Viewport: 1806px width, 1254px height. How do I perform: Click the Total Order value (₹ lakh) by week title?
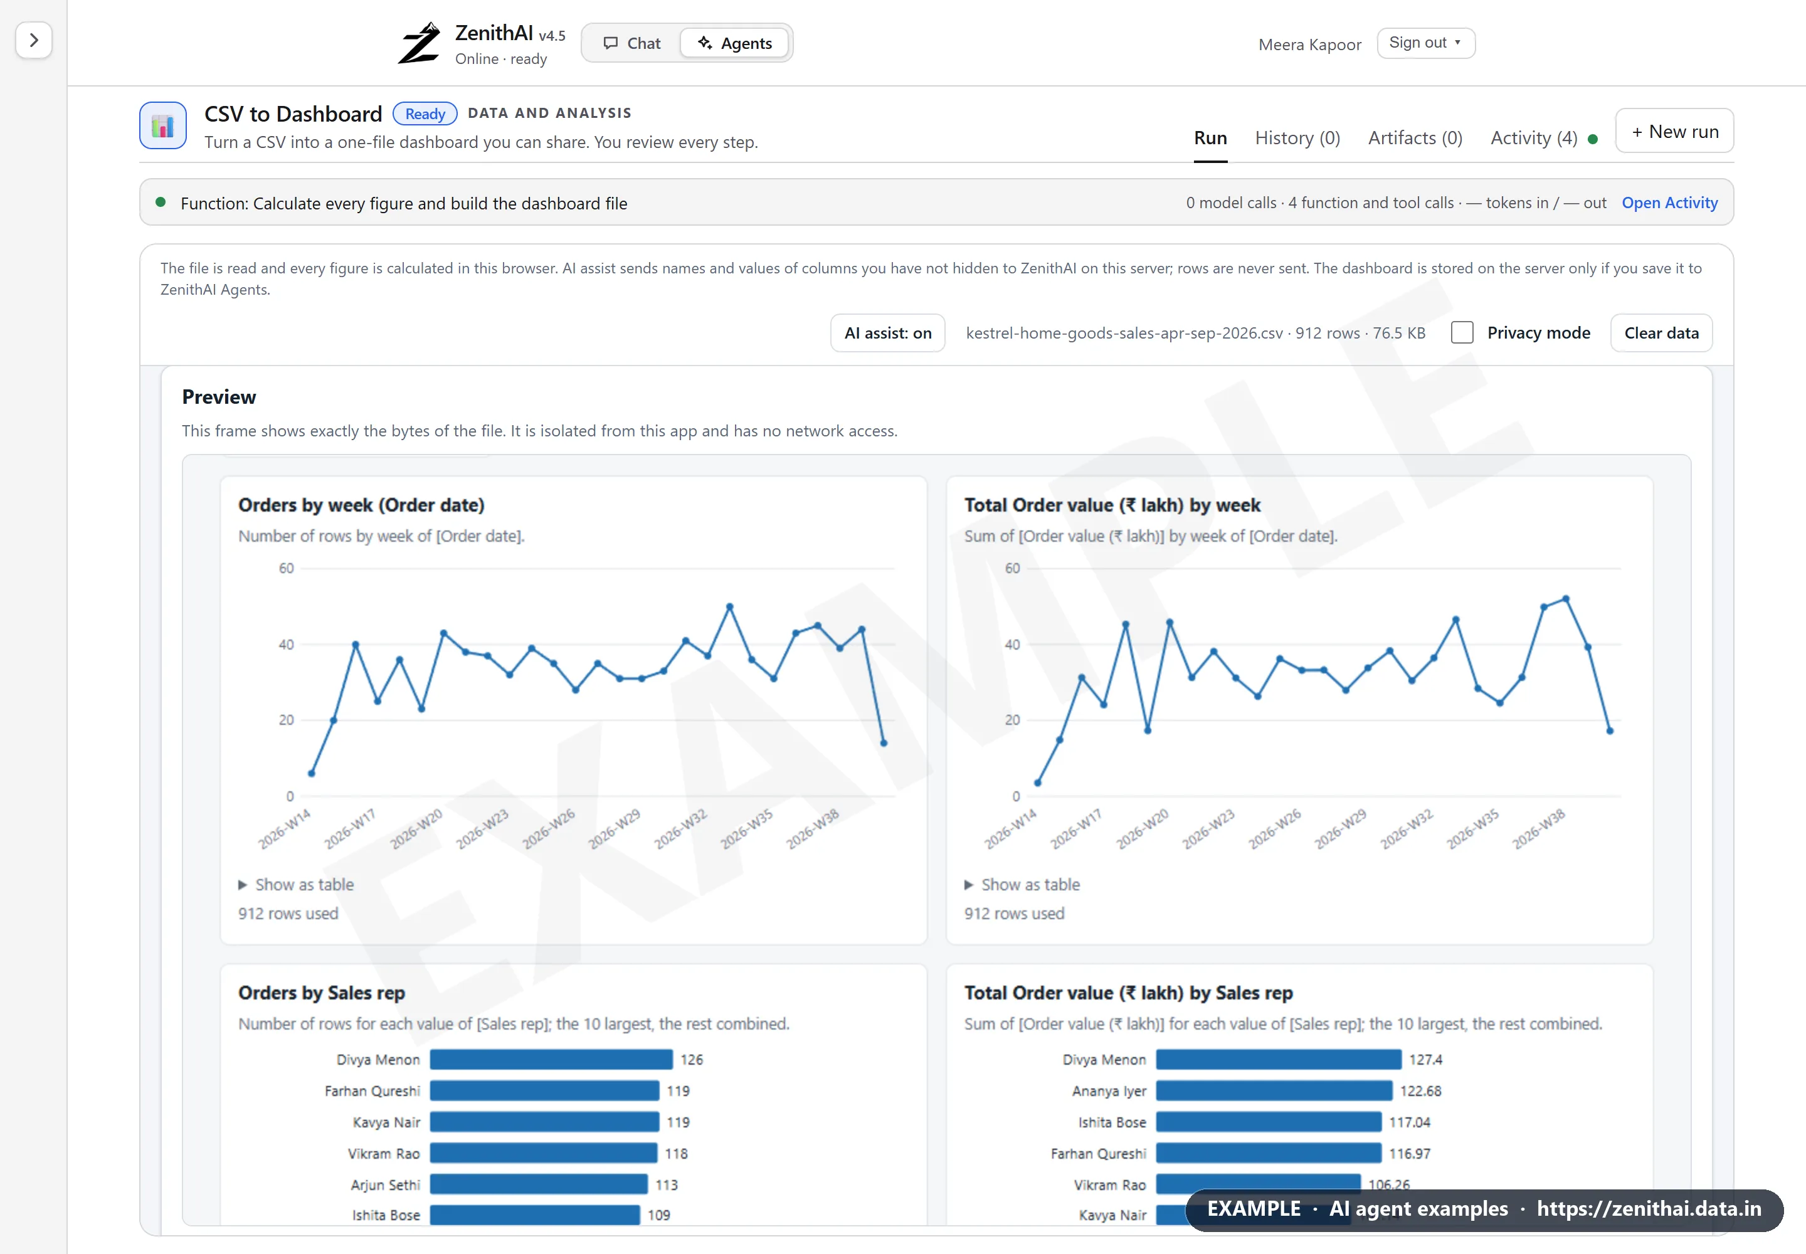(x=1112, y=505)
